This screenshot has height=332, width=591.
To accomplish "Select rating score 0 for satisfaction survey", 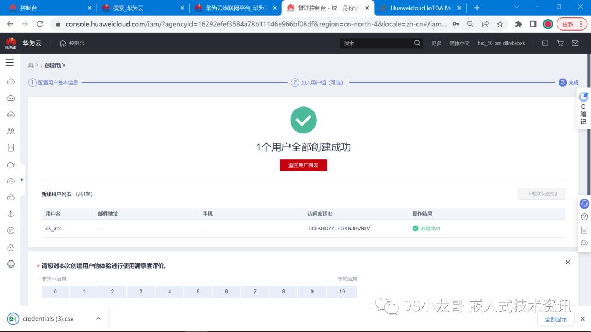I will [x=55, y=291].
